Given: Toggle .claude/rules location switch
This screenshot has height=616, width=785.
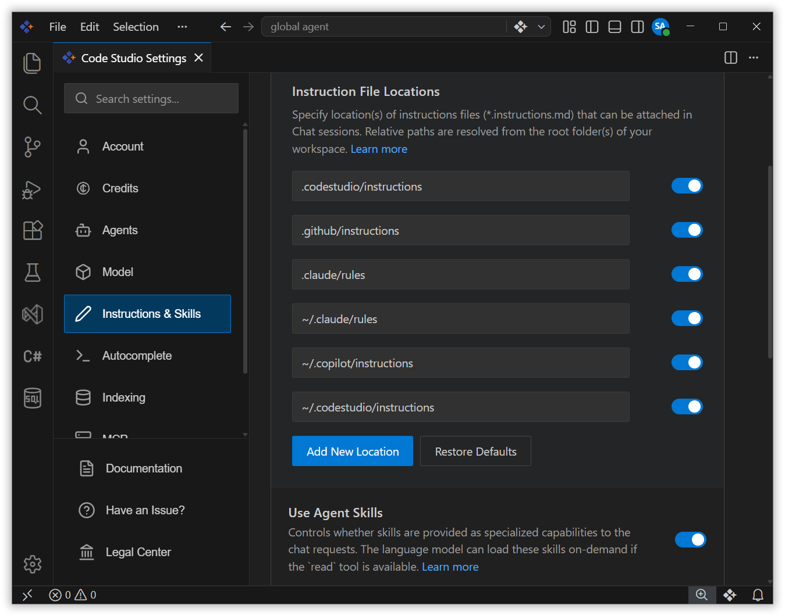Looking at the screenshot, I should coord(687,274).
